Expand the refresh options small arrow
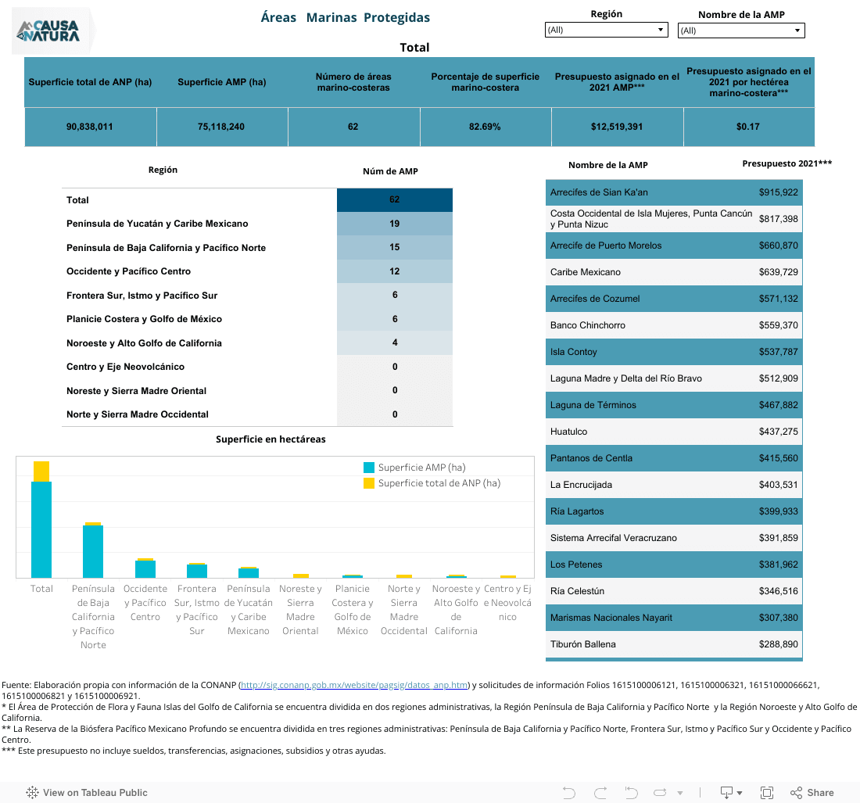860x803 pixels. [x=680, y=793]
